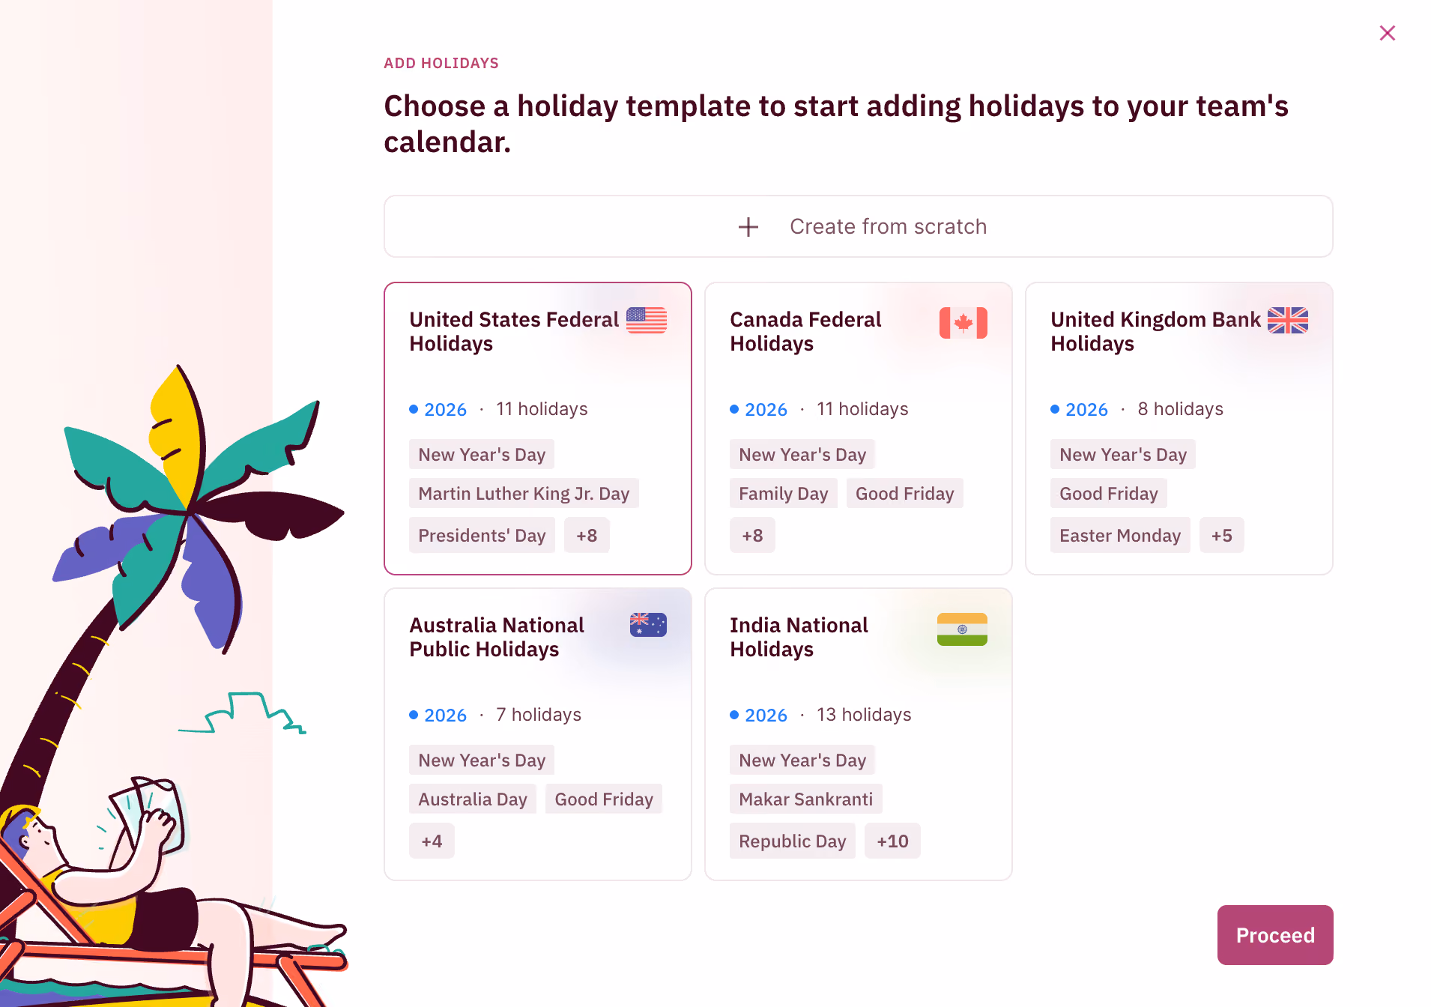Close the Add Holidays dialog

pyautogui.click(x=1387, y=33)
